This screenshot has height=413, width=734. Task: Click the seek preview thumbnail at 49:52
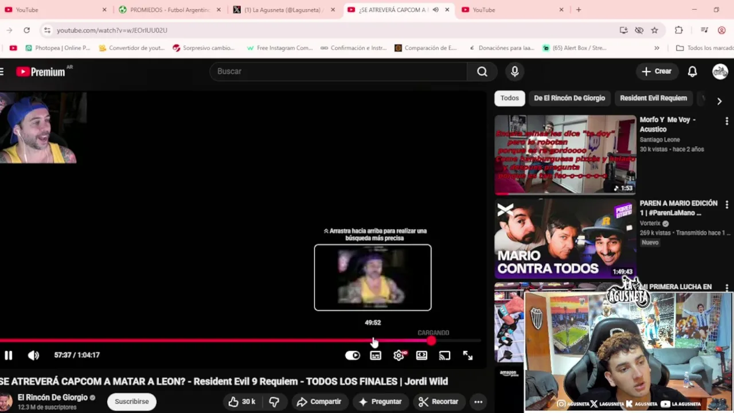373,278
